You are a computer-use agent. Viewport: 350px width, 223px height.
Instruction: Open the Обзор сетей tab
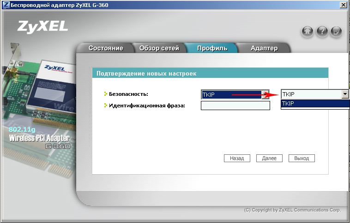tap(159, 48)
